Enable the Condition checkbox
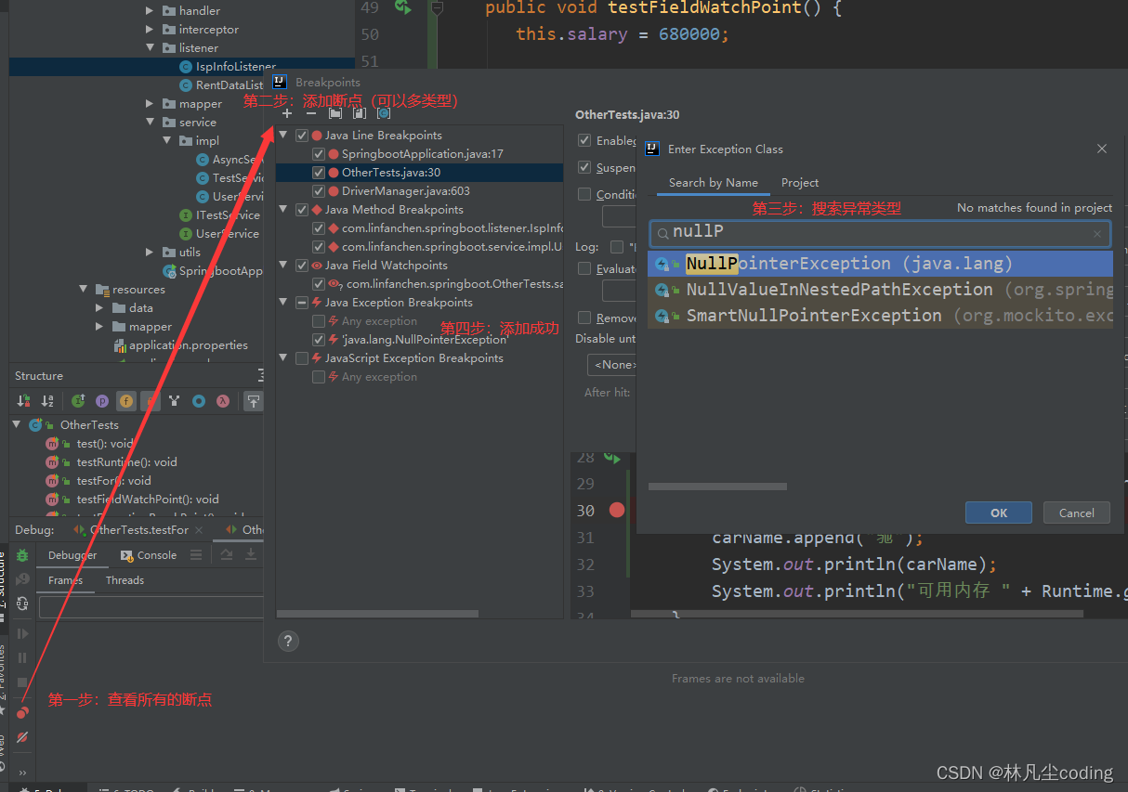Screen dimensions: 1128x792 pos(584,194)
